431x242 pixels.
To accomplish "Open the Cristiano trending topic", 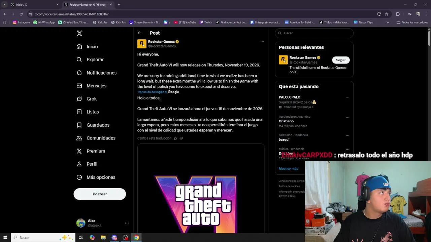I will click(x=286, y=121).
